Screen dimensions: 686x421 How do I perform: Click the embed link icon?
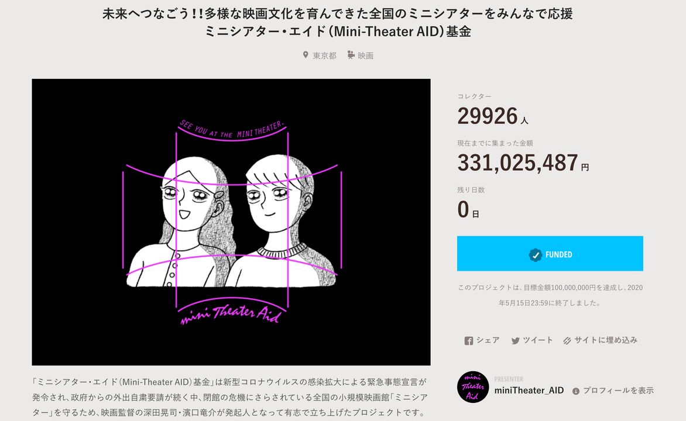[567, 341]
